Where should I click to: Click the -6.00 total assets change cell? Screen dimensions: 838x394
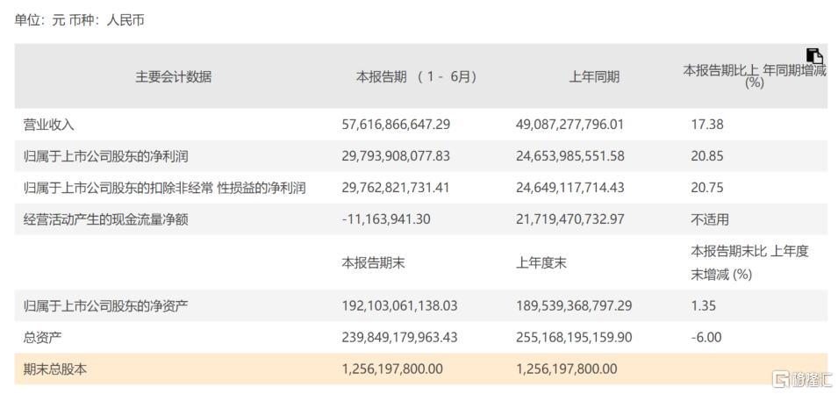pyautogui.click(x=707, y=337)
